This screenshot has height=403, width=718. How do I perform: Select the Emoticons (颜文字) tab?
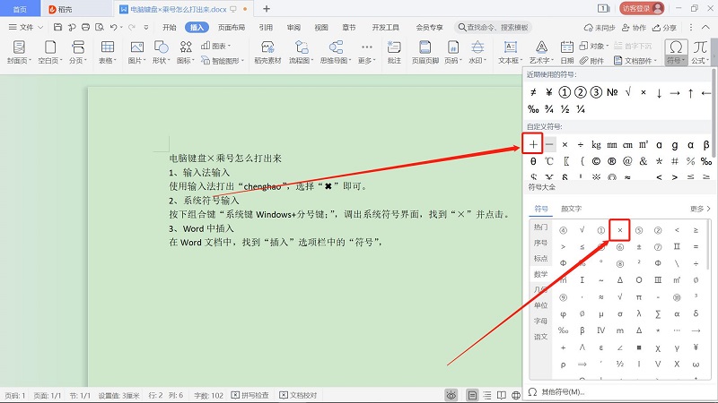pos(571,209)
